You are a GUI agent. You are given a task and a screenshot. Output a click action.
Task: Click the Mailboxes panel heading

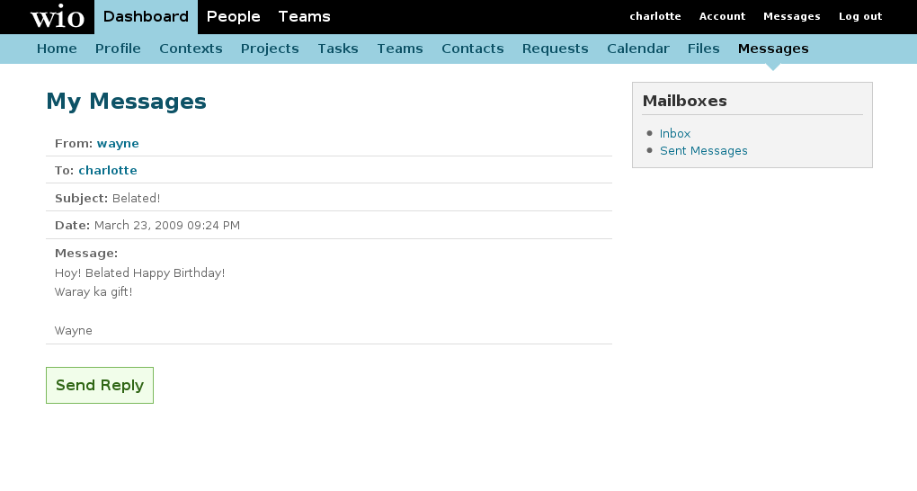coord(685,101)
